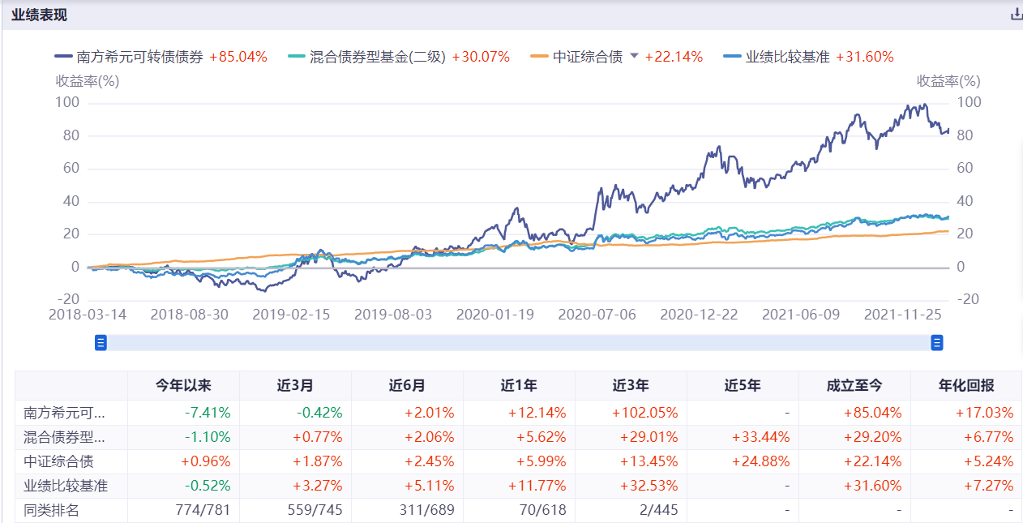Click the left date range handle icon
The image size is (1023, 523).
101,342
